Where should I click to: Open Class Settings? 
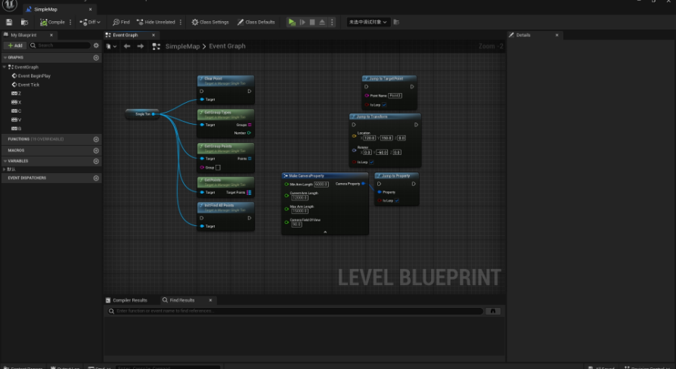(x=210, y=23)
